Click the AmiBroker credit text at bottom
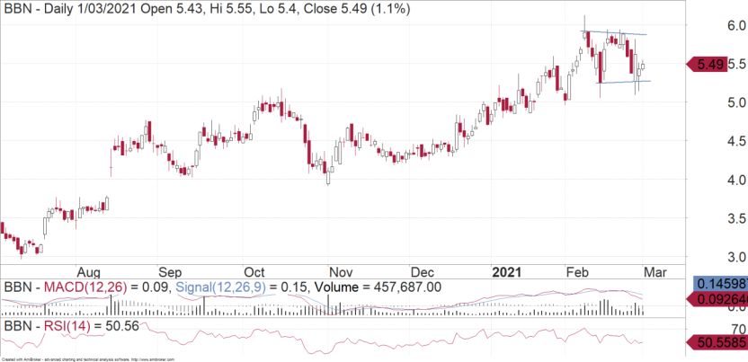The image size is (748, 362). coord(88,359)
